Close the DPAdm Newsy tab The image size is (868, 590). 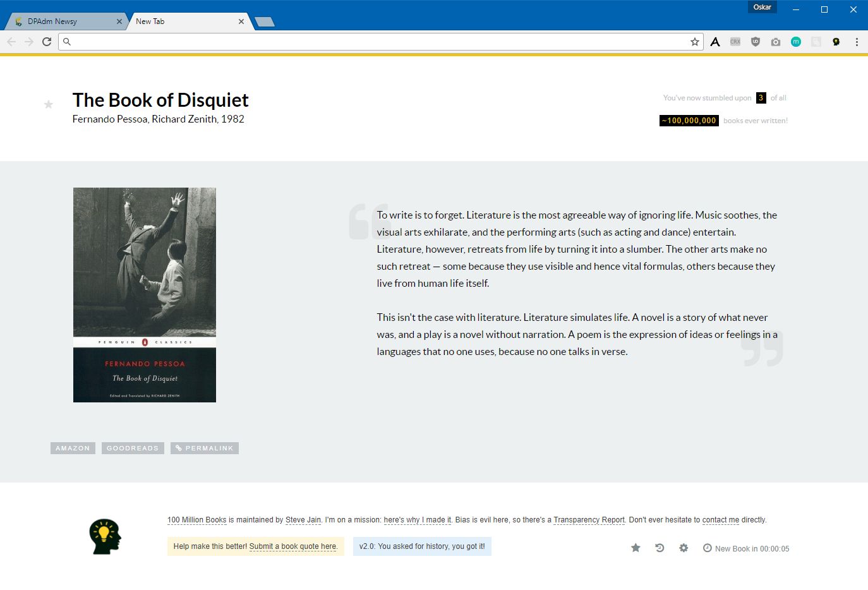[119, 21]
